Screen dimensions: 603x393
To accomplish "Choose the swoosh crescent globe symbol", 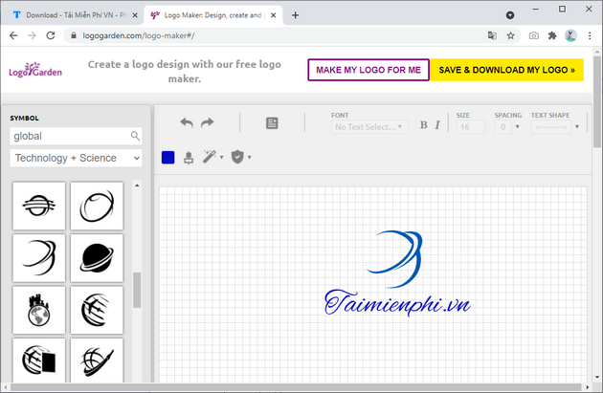I will pyautogui.click(x=39, y=258).
